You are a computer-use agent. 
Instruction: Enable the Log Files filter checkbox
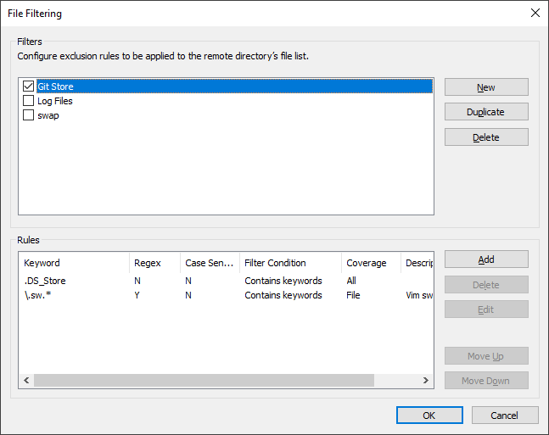click(x=28, y=101)
